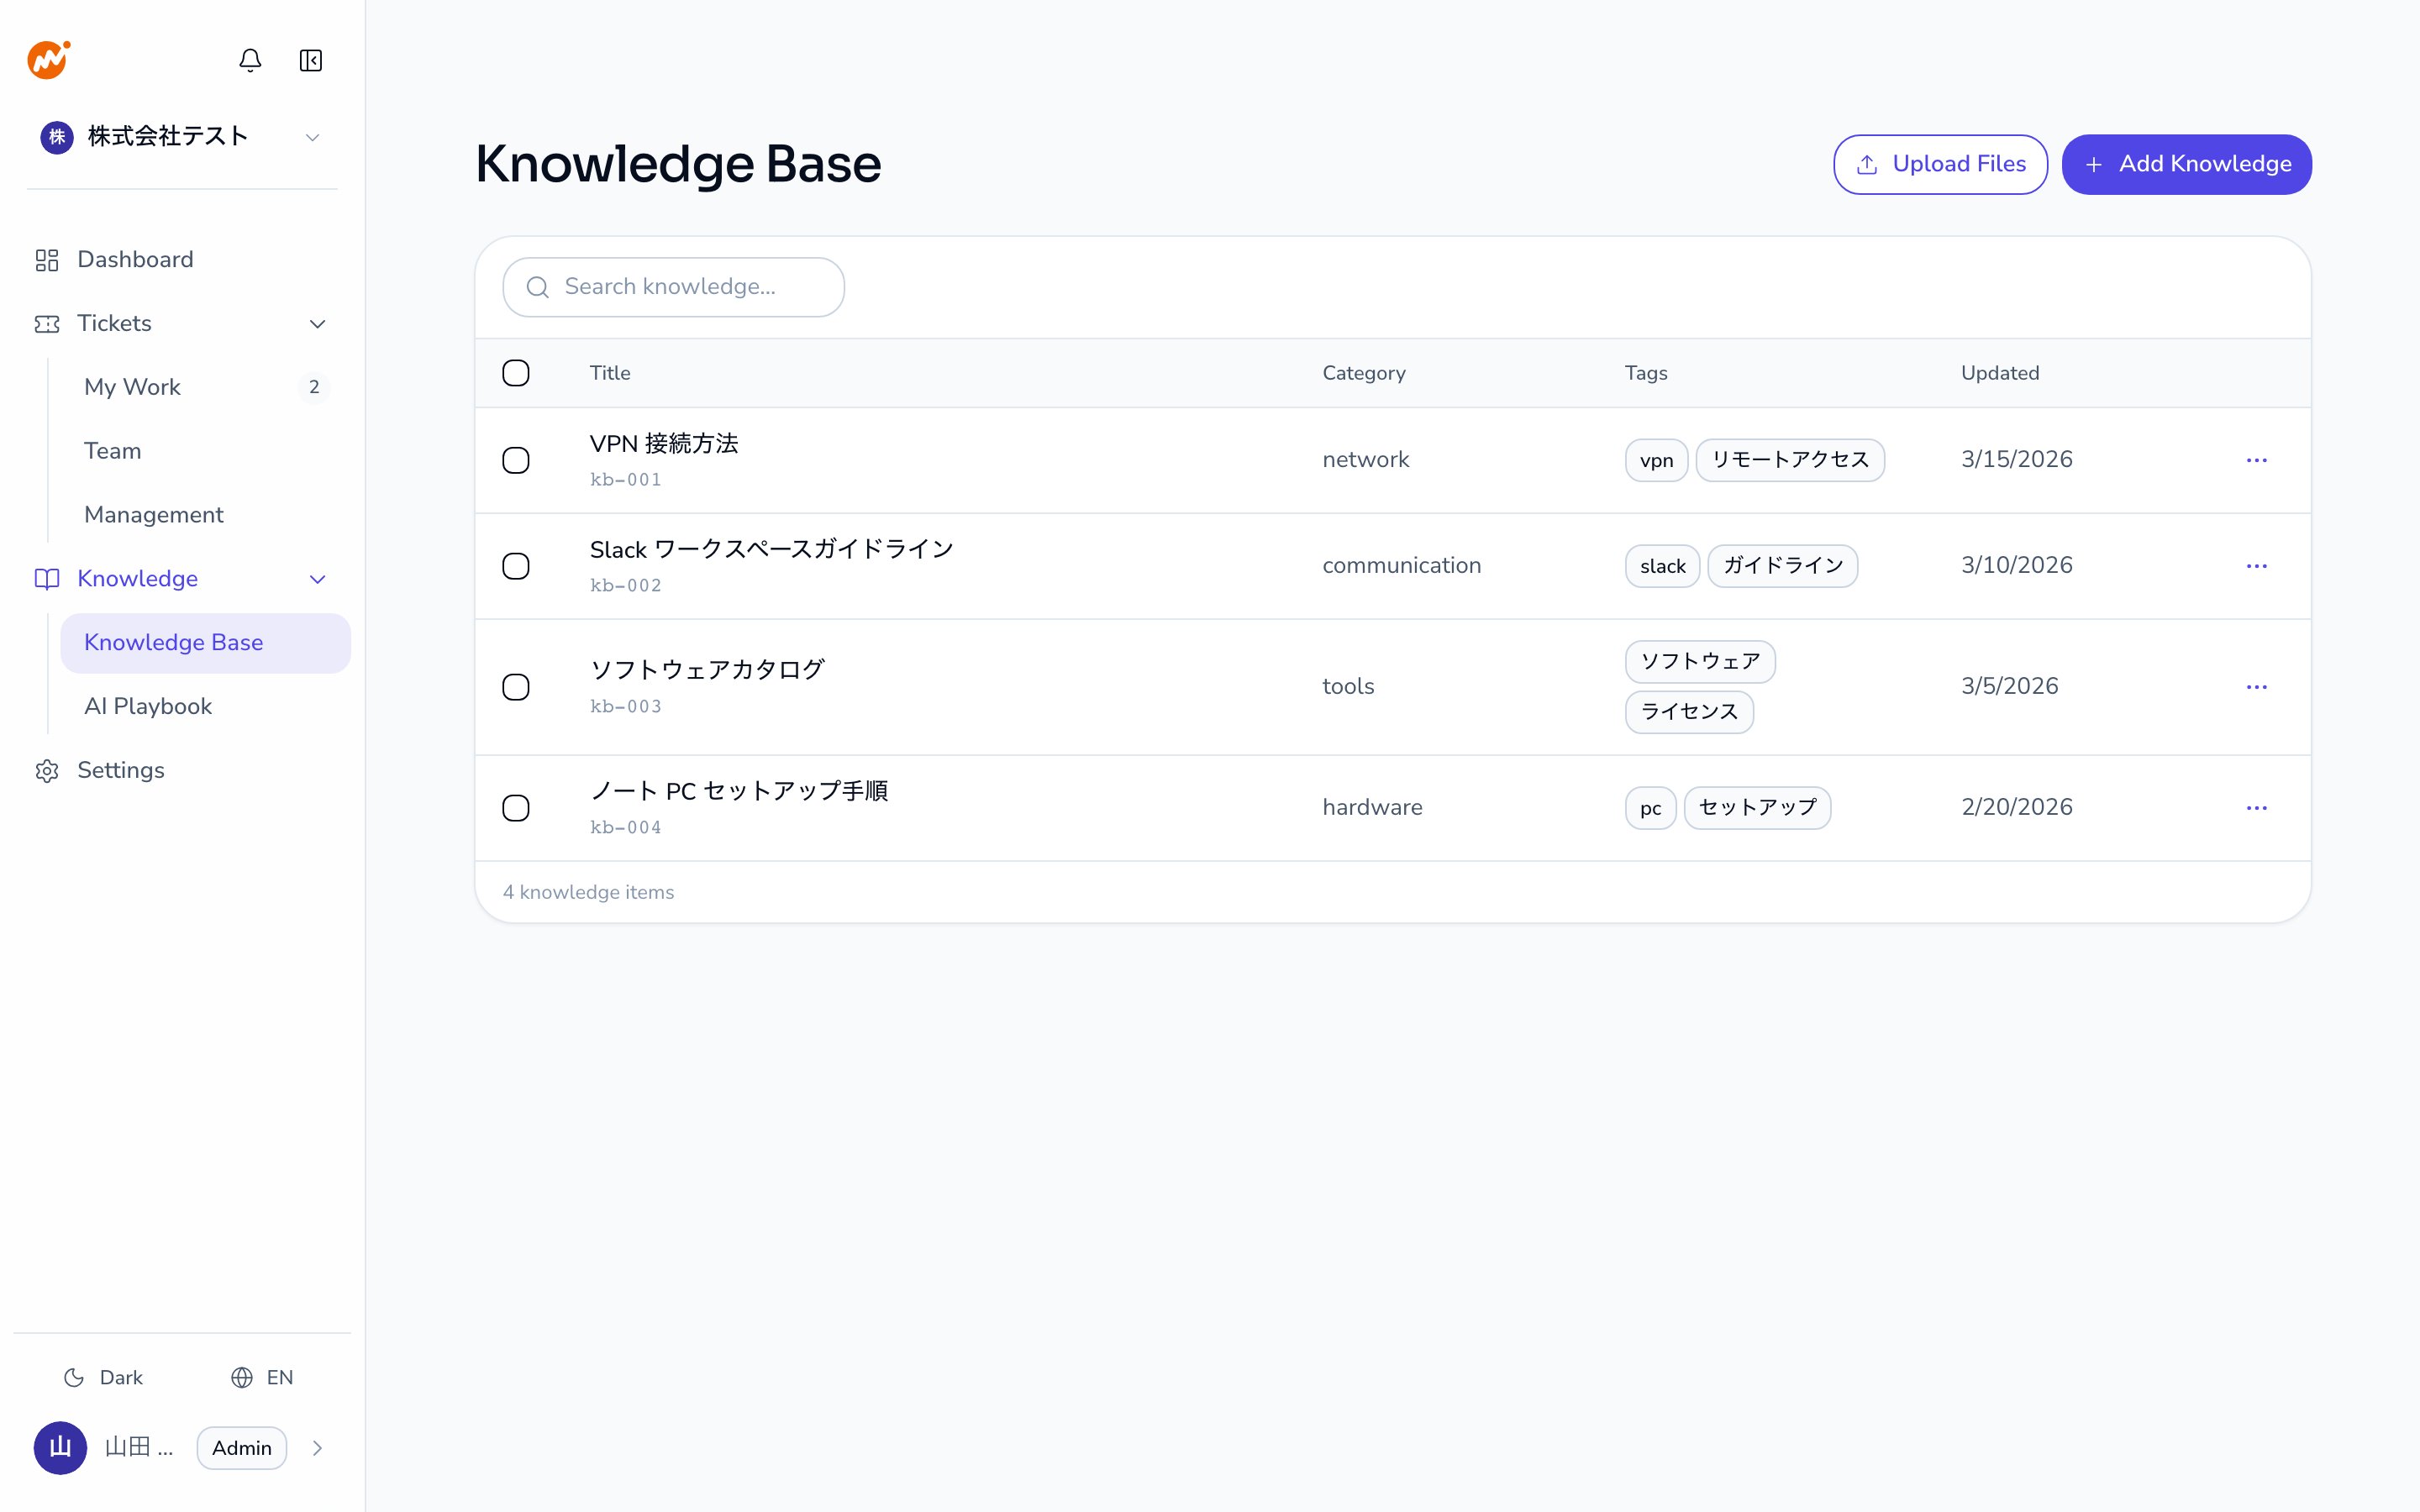
Task: Click the Dashboard grid icon
Action: pos(47,260)
